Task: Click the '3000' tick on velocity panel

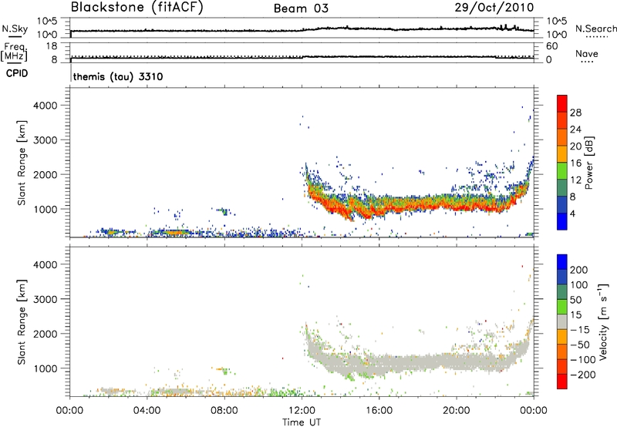Action: [46, 299]
